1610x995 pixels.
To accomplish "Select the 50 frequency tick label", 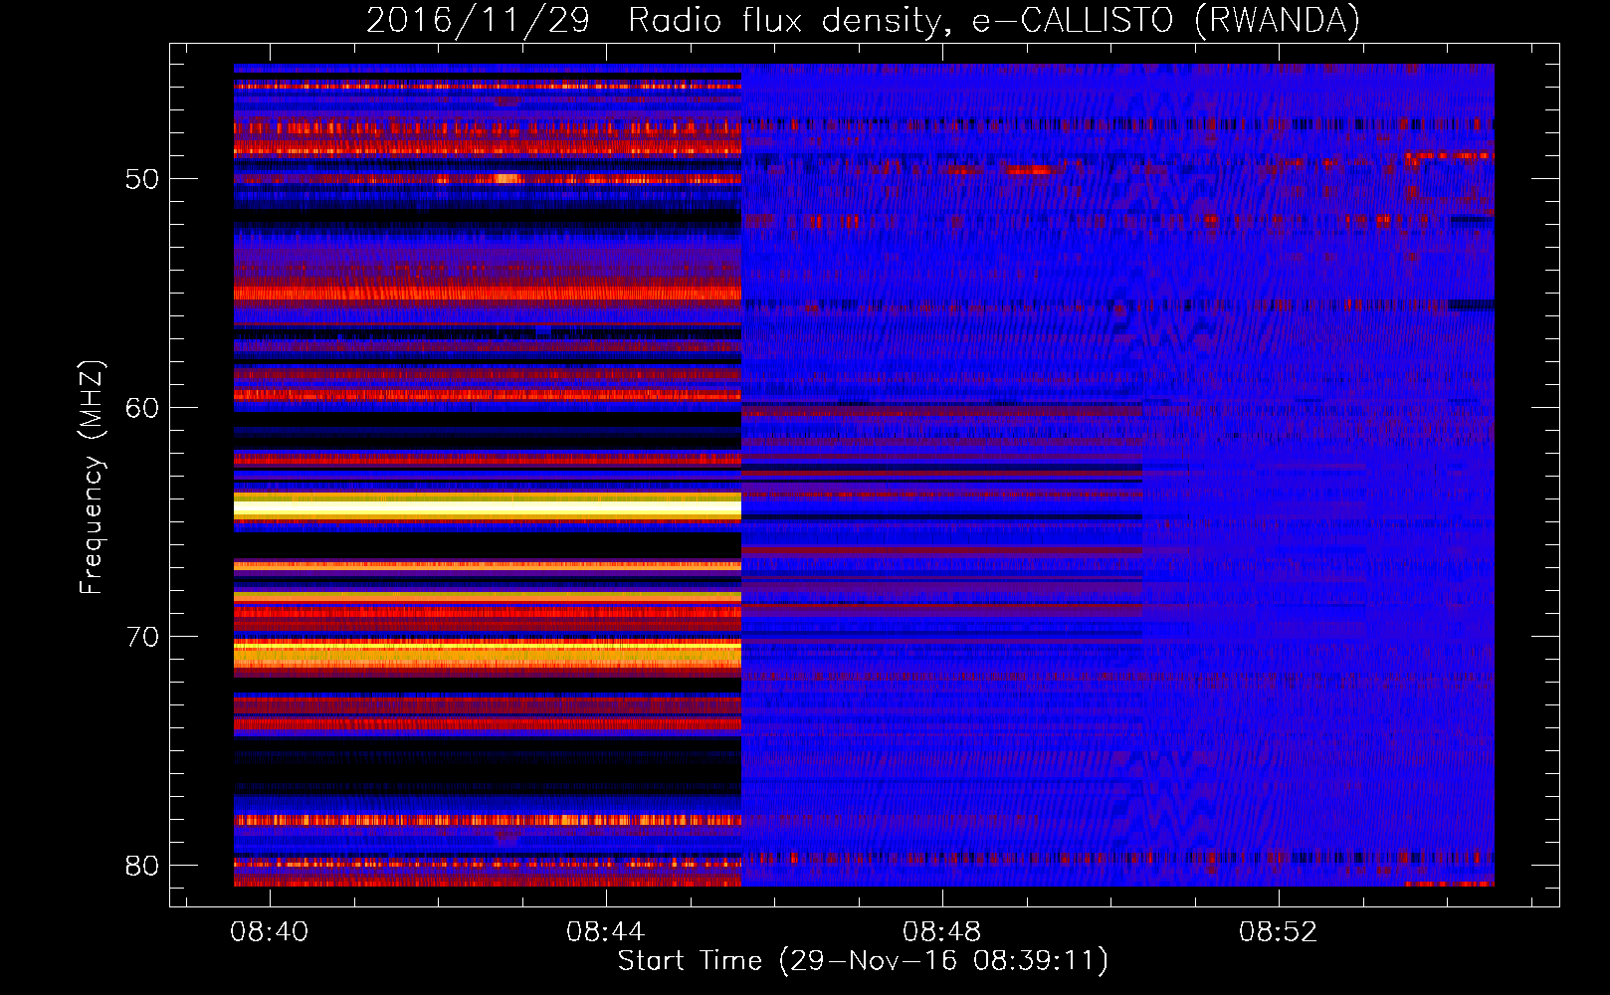I will (142, 179).
